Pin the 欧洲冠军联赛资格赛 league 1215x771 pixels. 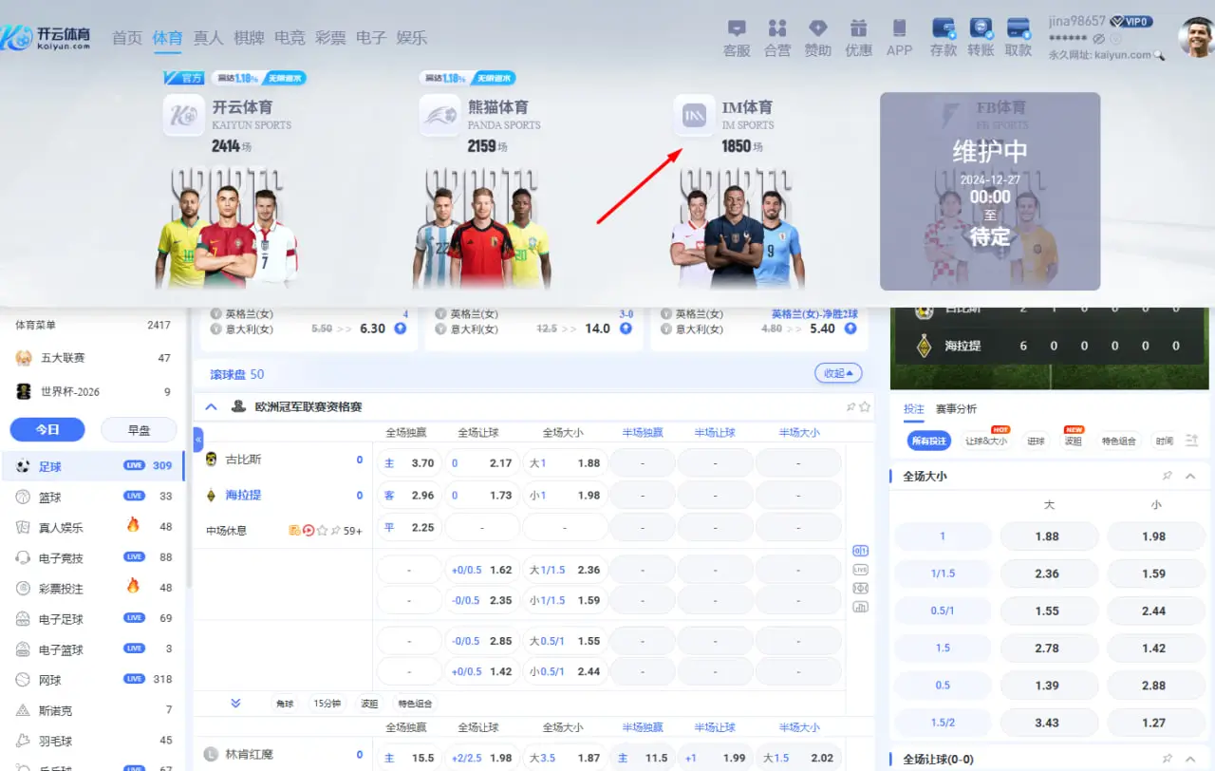tap(850, 406)
